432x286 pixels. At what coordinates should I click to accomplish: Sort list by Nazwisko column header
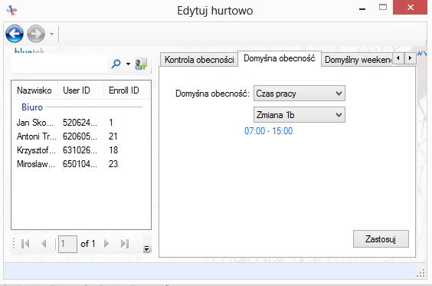[x=34, y=90]
